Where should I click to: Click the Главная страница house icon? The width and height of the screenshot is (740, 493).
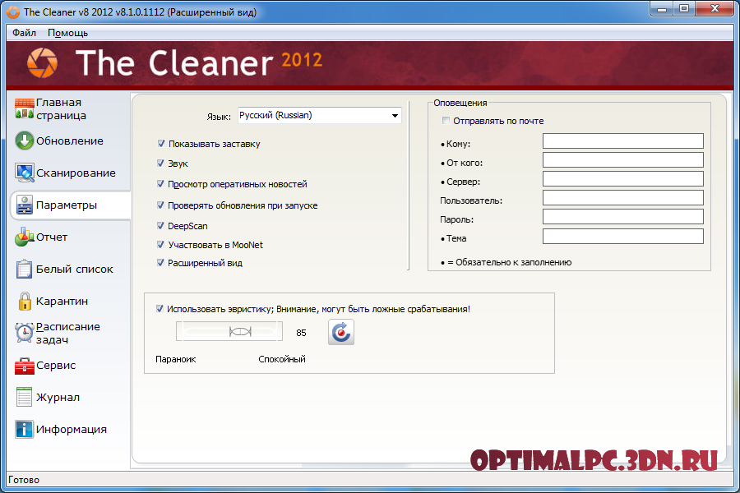24,108
